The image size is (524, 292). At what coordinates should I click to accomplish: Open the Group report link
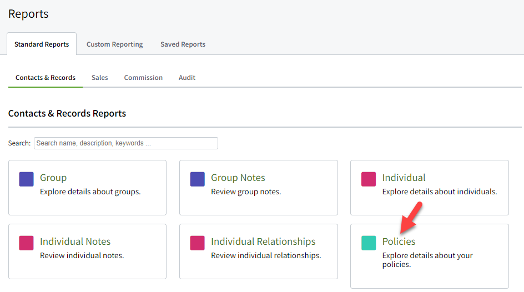pyautogui.click(x=53, y=178)
